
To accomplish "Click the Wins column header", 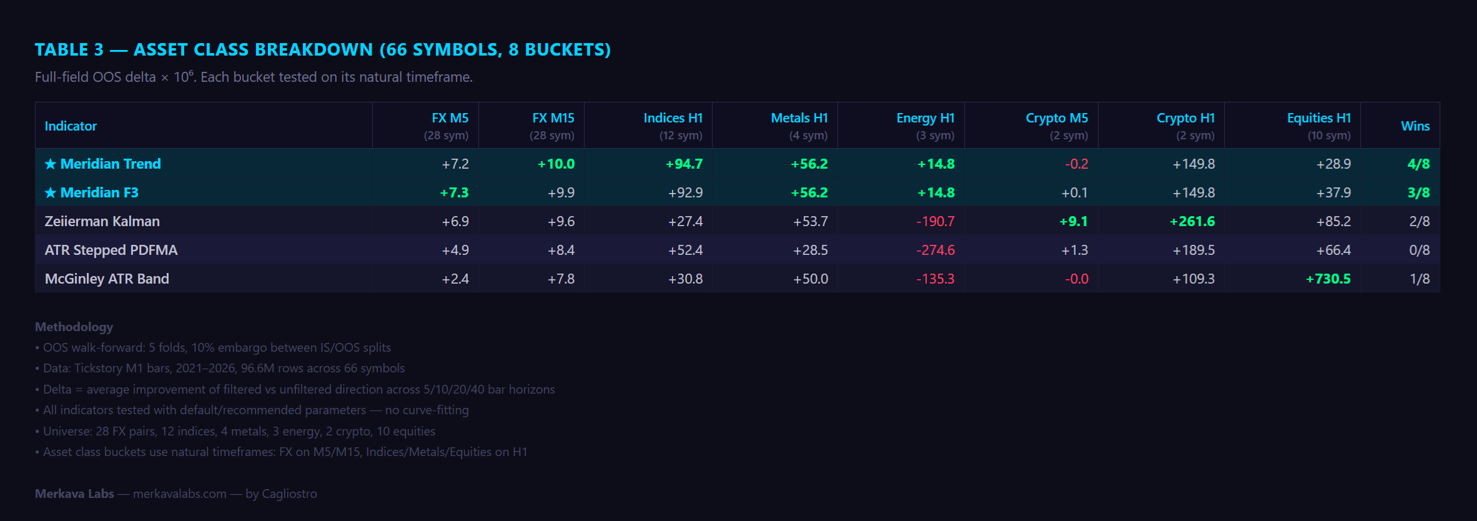I will pos(1415,126).
